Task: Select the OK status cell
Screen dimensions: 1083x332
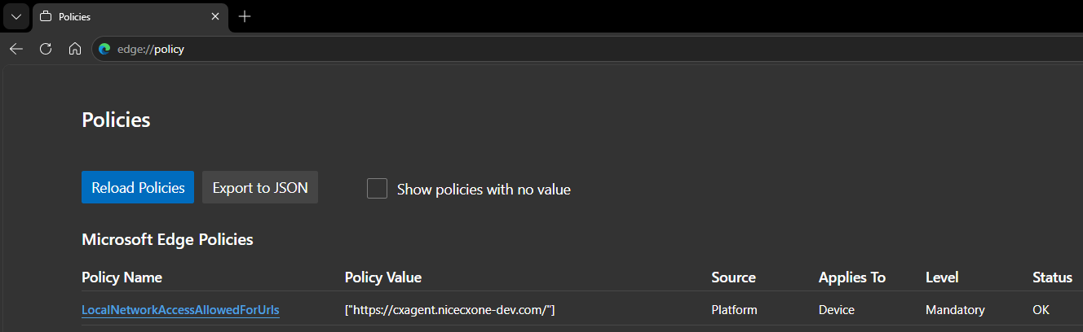Action: point(1041,310)
